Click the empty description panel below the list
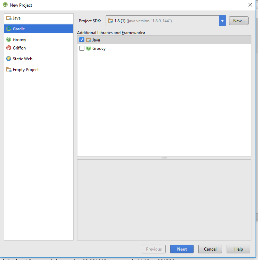258x260 pixels. click(x=164, y=200)
